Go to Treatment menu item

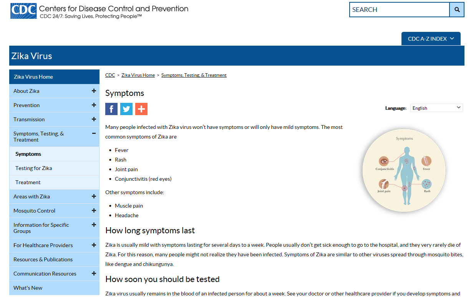coord(28,182)
